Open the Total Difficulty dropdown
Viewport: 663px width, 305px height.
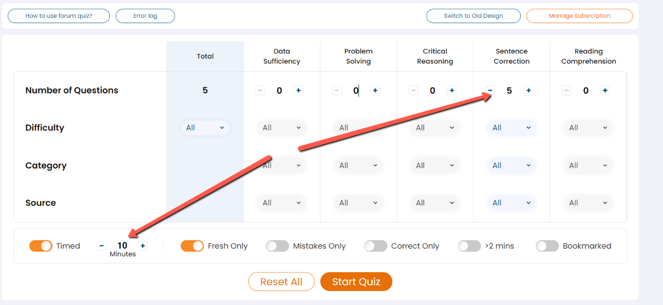coord(205,128)
